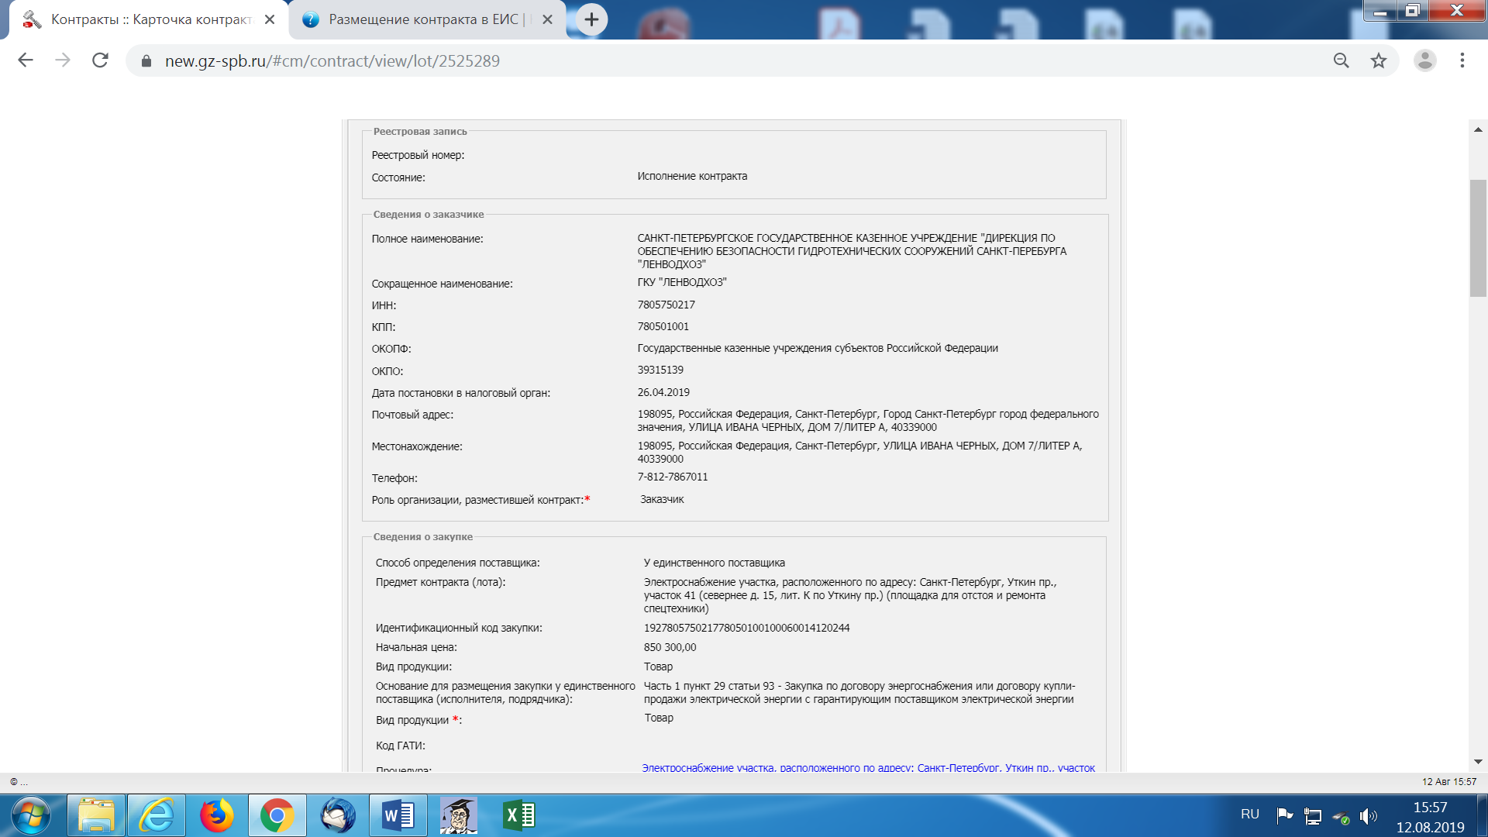Screen dimensions: 1488x837
Task: Open Action Center flag icon
Action: click(x=1284, y=815)
